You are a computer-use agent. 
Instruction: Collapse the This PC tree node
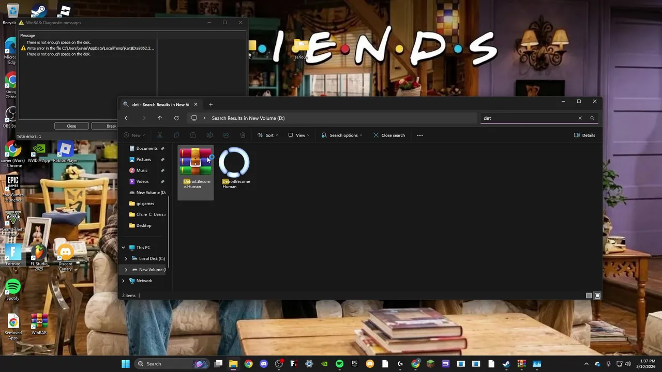(x=123, y=247)
